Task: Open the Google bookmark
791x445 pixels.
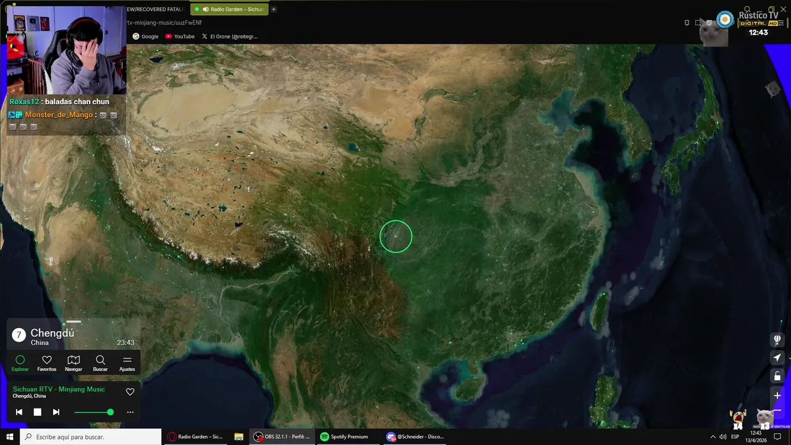Action: point(145,36)
